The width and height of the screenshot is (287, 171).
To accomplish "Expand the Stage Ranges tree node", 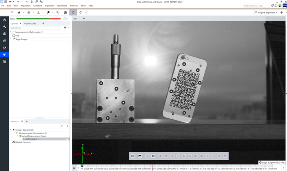I will tap(11, 39).
